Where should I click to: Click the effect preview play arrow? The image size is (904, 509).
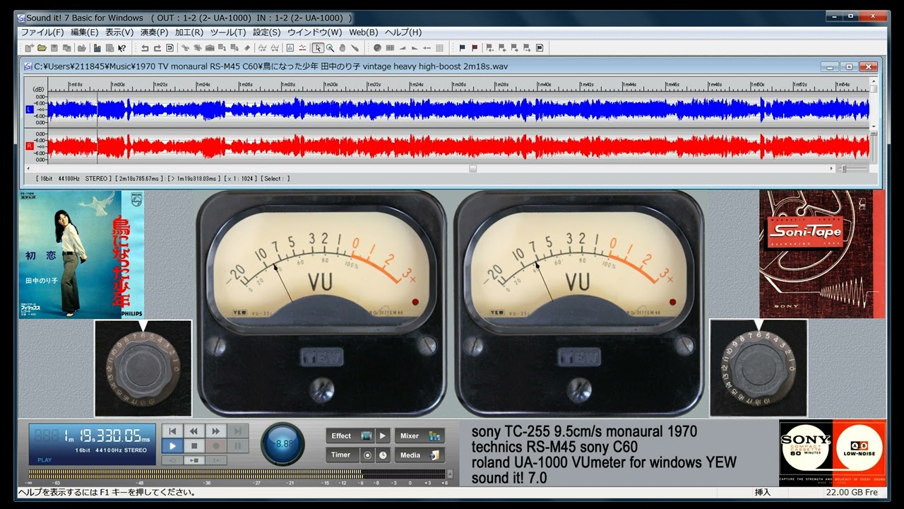point(382,435)
